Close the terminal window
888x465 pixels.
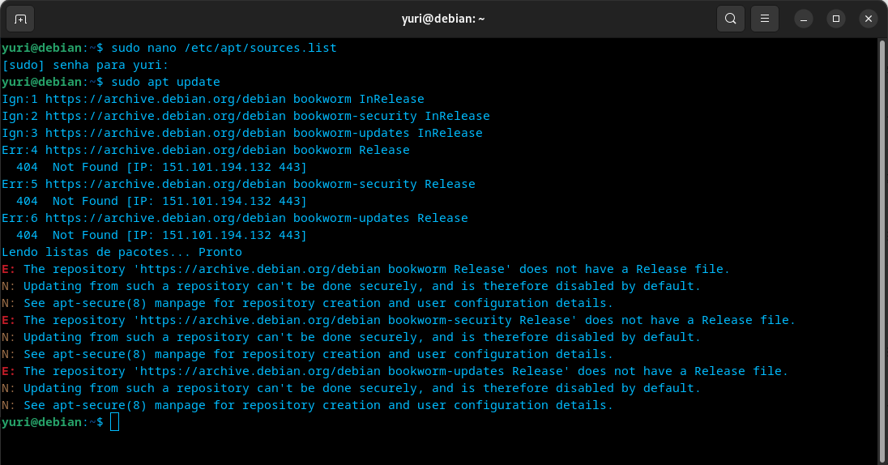tap(869, 19)
